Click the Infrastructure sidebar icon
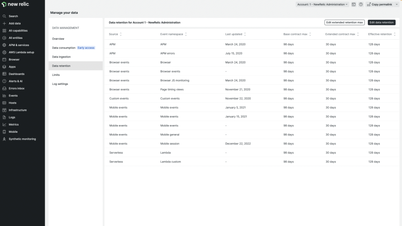The height and width of the screenshot is (226, 402). point(4,110)
